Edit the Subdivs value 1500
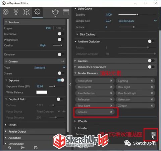The width and height of the screenshot is (161, 151). tap(109, 15)
